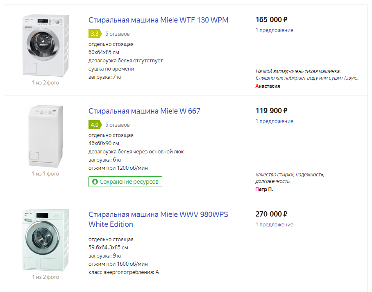Viewport: 372px width, 292px height.
Task: Open reviews link for Miele WTF 130
Action: pyautogui.click(x=117, y=34)
